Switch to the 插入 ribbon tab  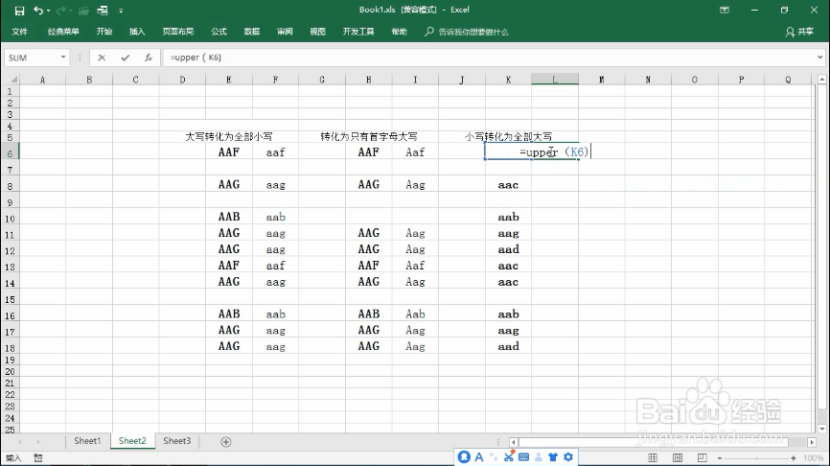[x=137, y=32]
